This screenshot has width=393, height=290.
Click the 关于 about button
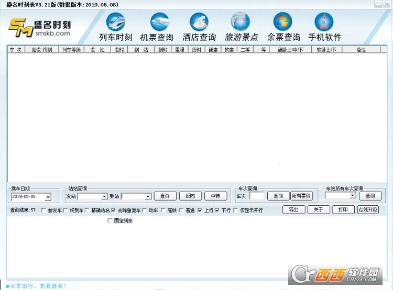(318, 209)
